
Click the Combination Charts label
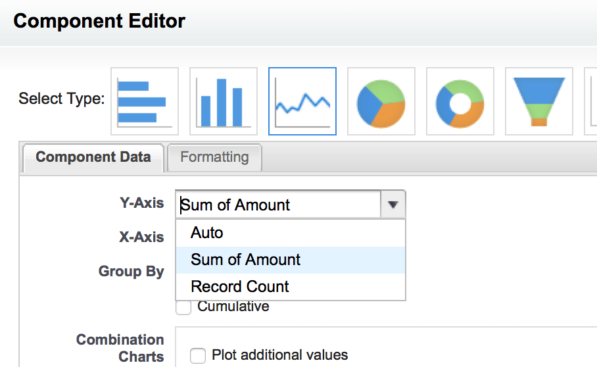point(120,348)
